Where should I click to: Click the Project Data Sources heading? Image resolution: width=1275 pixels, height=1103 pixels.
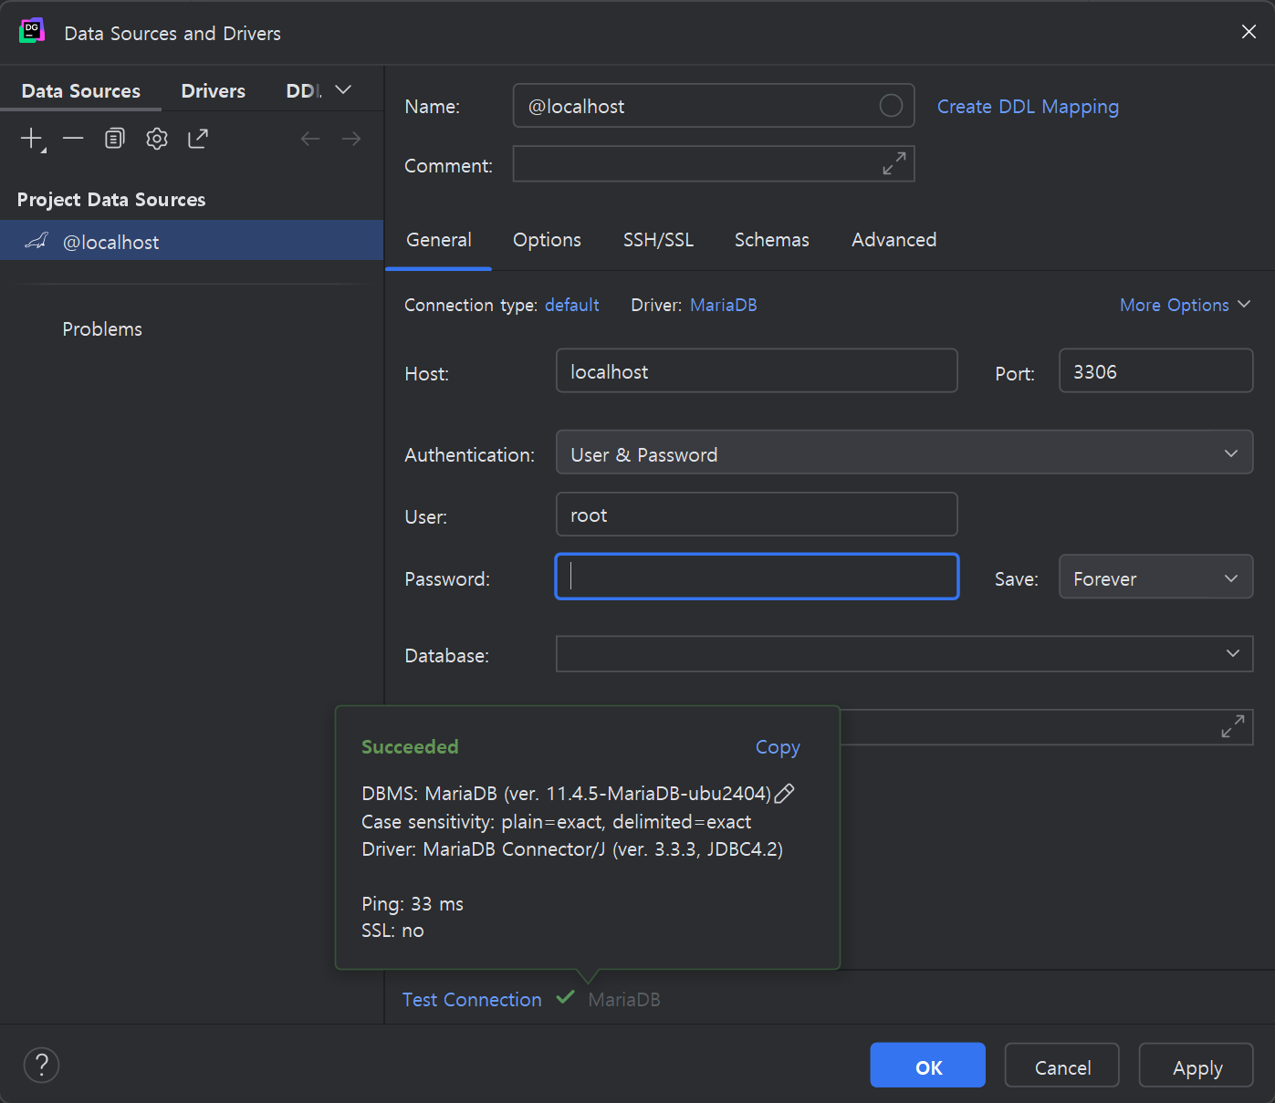tap(111, 200)
